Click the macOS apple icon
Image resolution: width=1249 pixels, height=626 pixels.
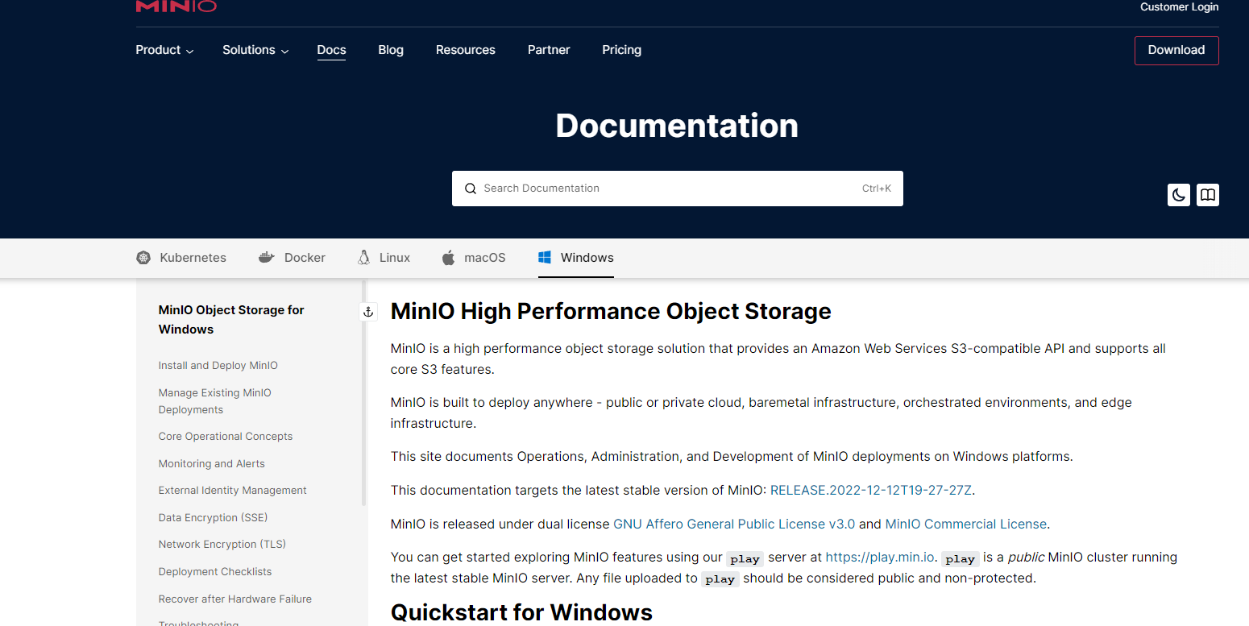click(x=449, y=258)
